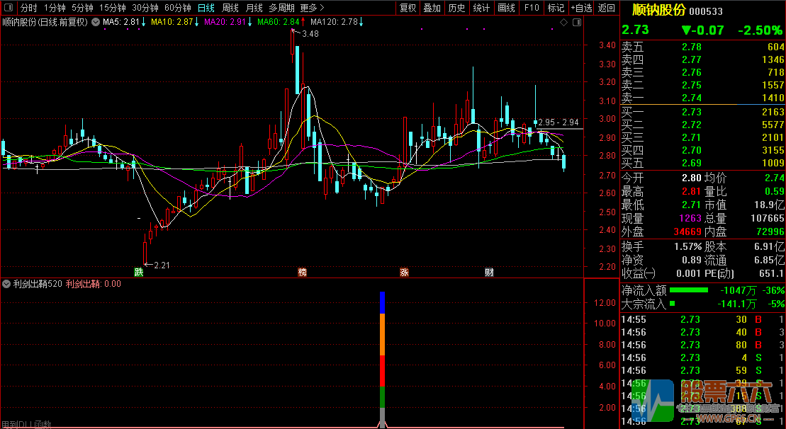Switch to the 日线 daily chart tab
The width and height of the screenshot is (786, 429).
pos(206,8)
